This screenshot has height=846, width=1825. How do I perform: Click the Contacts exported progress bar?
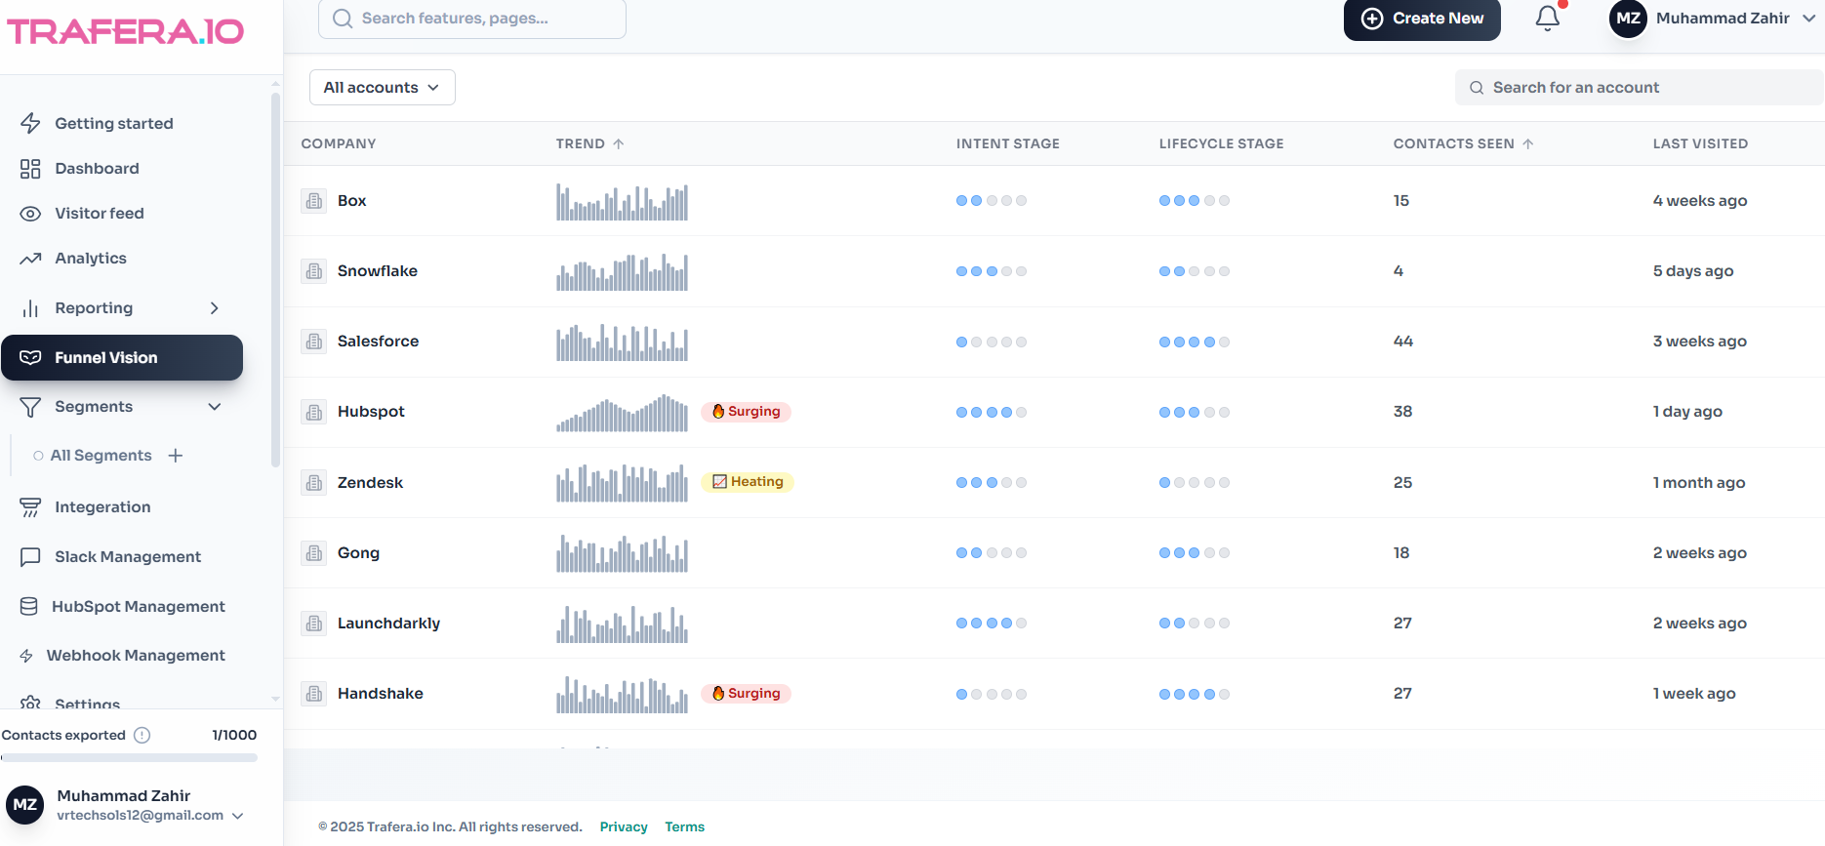130,757
